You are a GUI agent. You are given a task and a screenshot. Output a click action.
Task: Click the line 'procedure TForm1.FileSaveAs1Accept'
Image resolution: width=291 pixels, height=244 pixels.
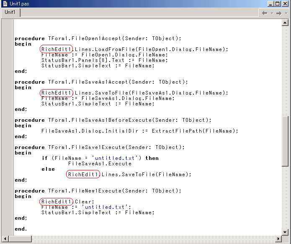(x=101, y=82)
